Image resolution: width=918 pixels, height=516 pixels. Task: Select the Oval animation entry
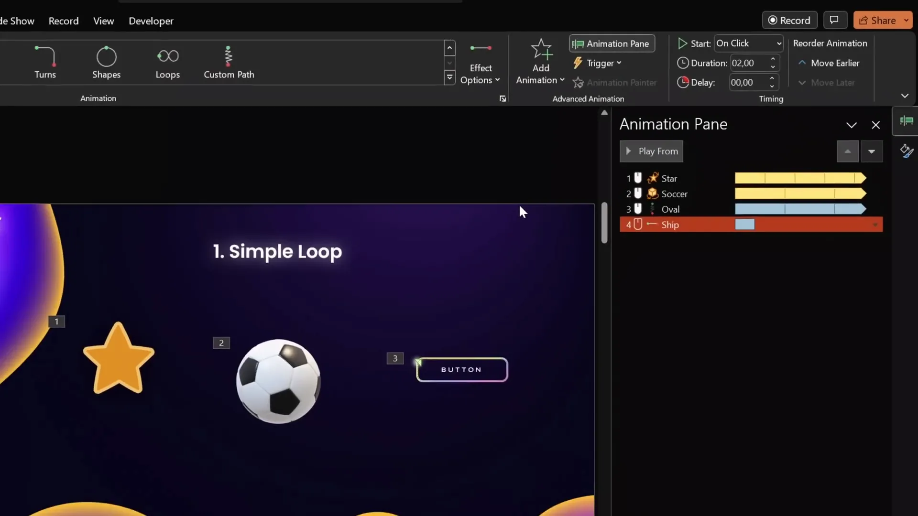pyautogui.click(x=751, y=209)
